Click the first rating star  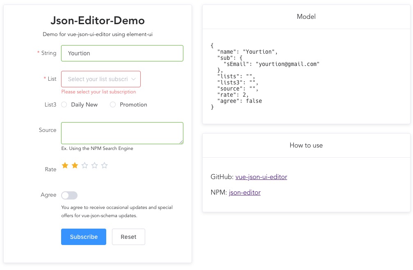[x=64, y=165]
